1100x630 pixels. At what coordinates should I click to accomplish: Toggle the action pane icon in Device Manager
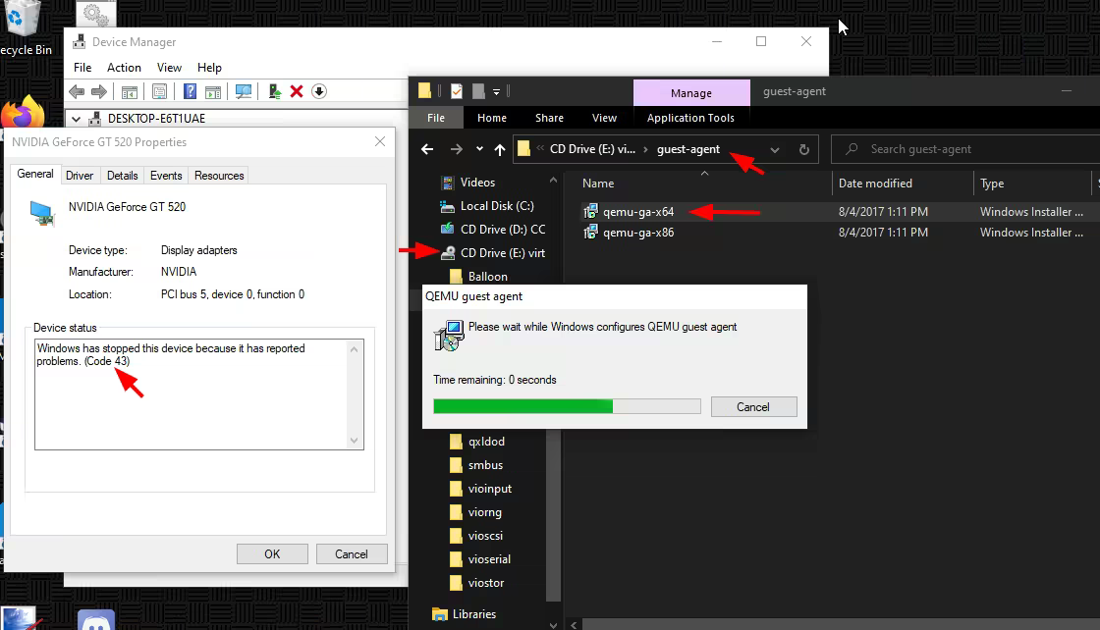(x=212, y=92)
